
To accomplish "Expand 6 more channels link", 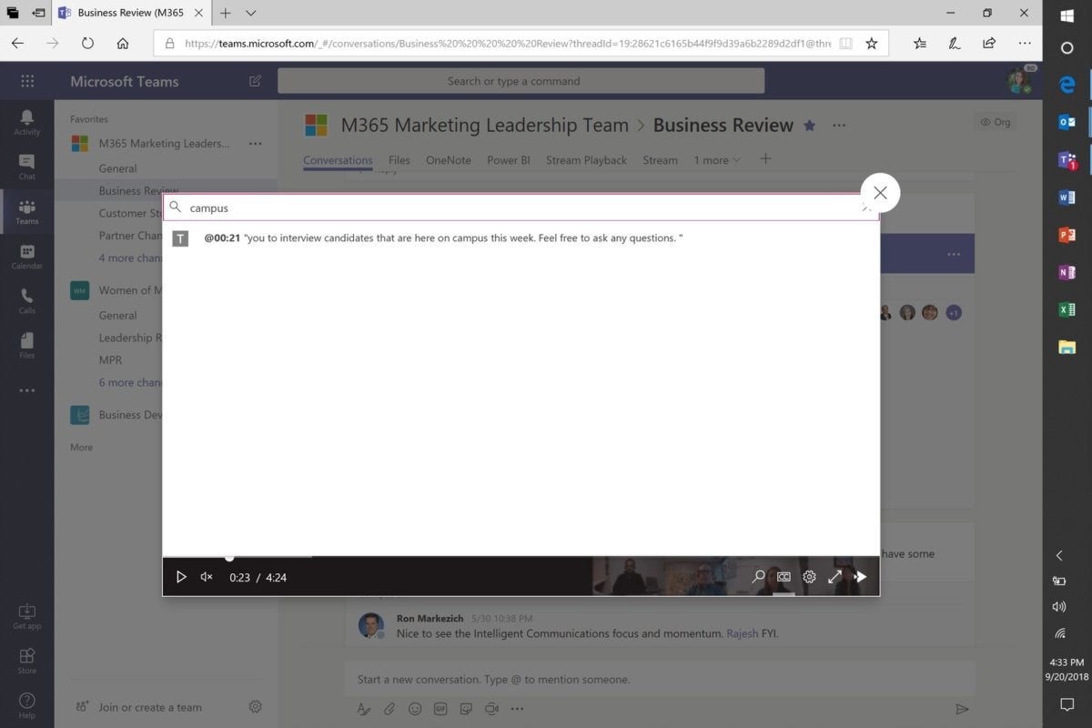I will click(x=129, y=383).
